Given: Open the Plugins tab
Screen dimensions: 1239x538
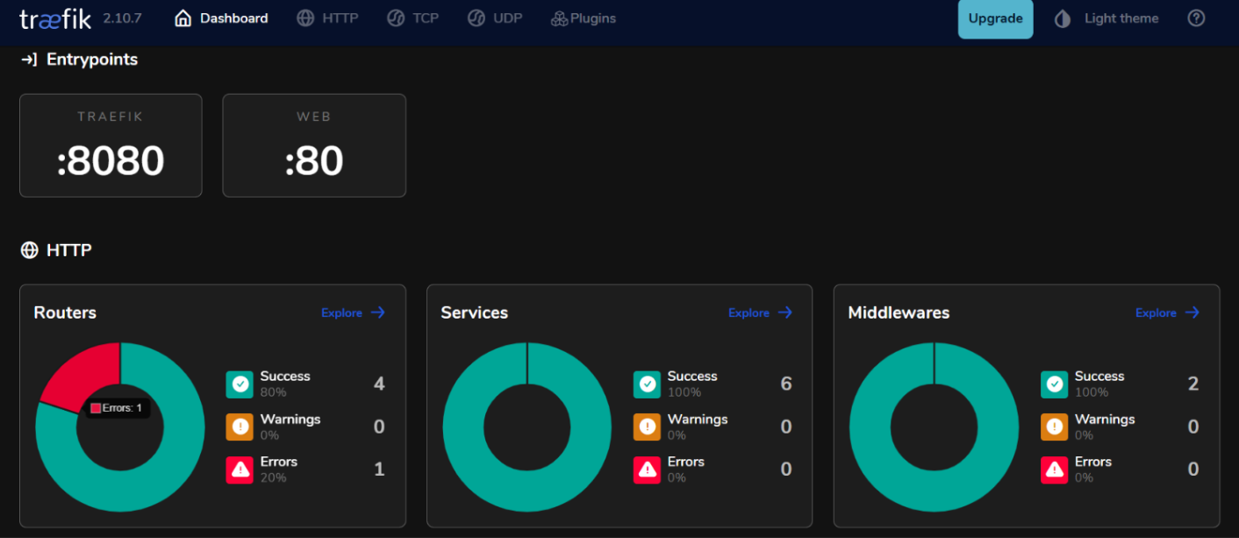Looking at the screenshot, I should point(584,18).
